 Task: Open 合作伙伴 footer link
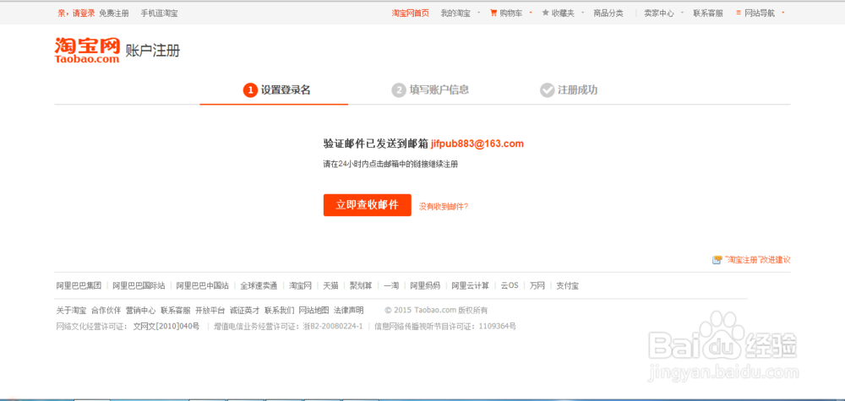coord(106,311)
